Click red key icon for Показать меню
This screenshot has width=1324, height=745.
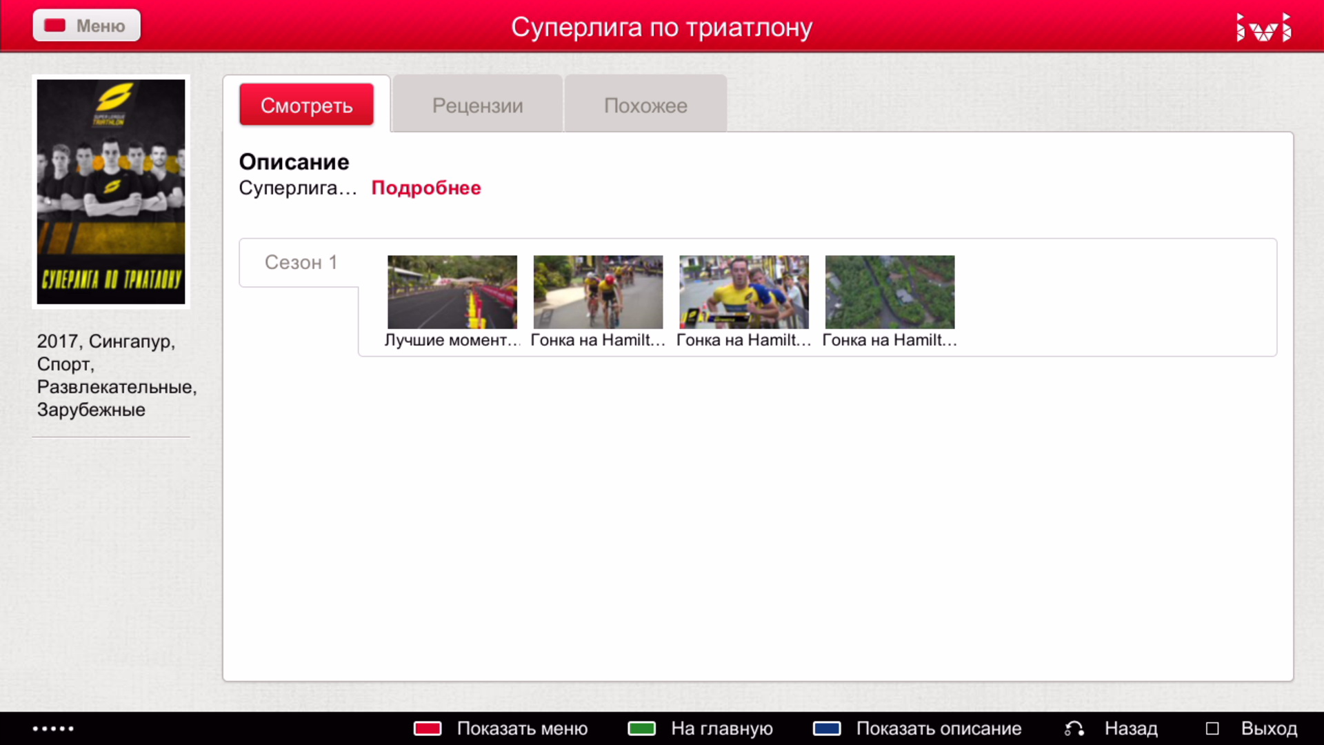click(428, 728)
